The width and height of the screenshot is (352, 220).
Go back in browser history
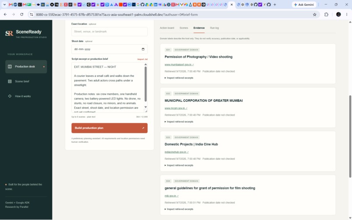click(5, 14)
